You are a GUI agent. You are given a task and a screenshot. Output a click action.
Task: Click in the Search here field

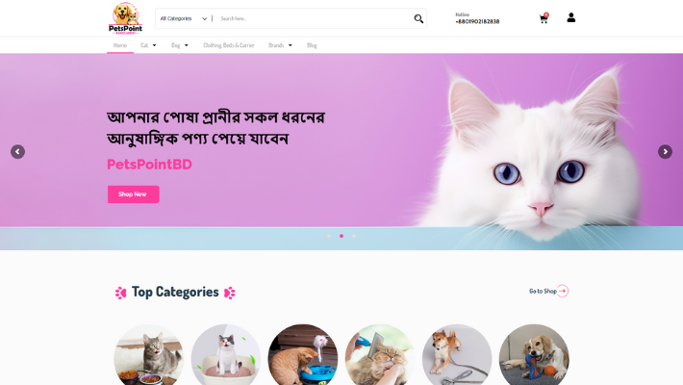pos(314,18)
